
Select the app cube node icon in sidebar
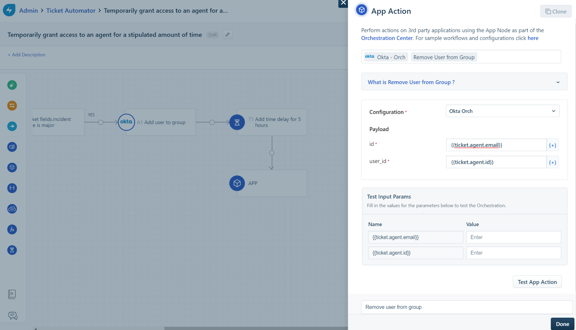12,167
